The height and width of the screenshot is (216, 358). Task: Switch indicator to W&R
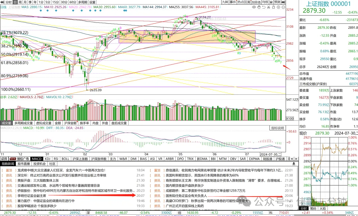coord(123,159)
